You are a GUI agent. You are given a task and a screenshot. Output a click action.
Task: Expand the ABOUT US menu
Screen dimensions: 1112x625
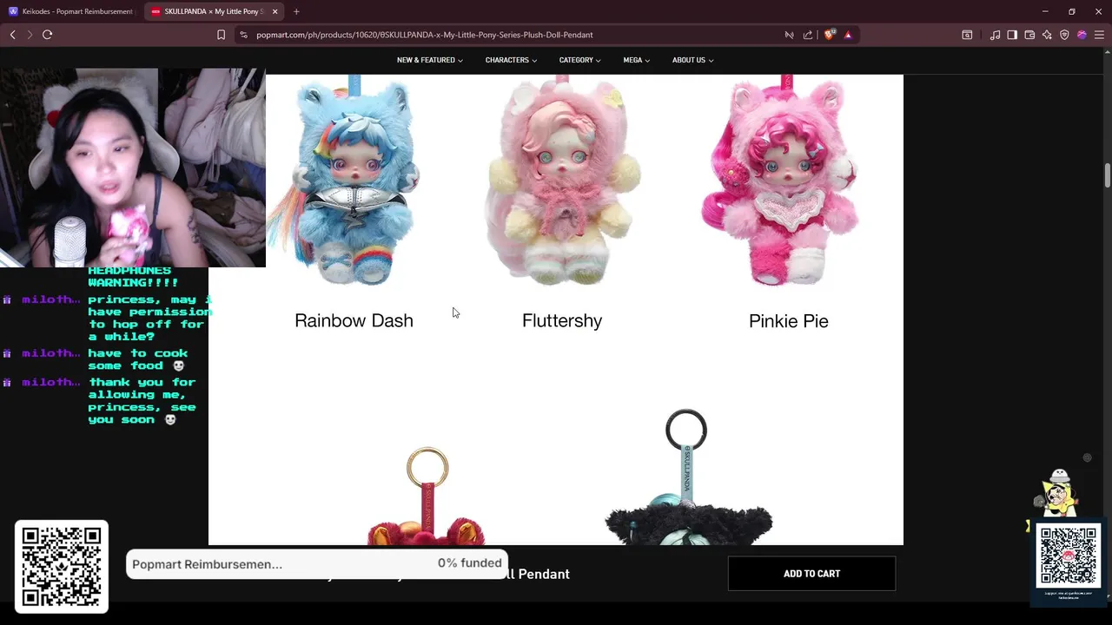pos(692,60)
